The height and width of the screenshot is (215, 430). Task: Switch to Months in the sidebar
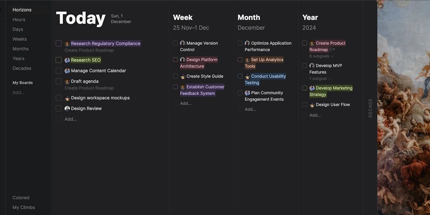point(21,49)
